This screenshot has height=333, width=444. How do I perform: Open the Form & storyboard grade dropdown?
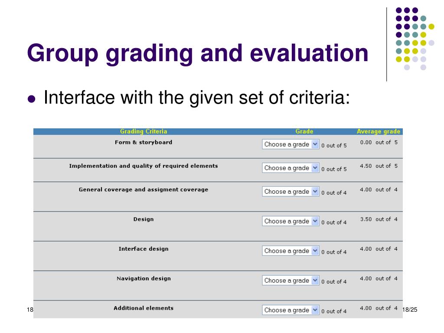click(x=291, y=144)
